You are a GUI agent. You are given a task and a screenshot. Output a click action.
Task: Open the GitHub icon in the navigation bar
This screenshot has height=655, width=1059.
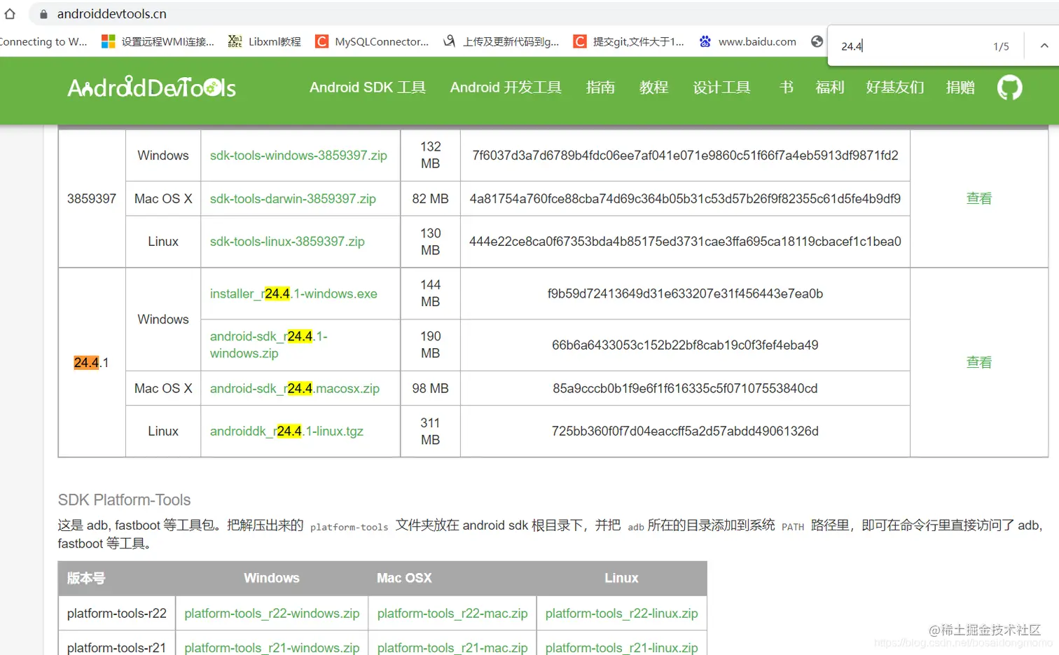1009,88
